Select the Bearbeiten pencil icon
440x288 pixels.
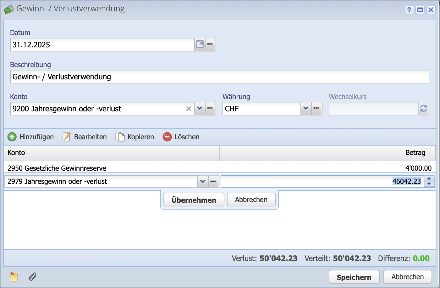[x=67, y=137]
